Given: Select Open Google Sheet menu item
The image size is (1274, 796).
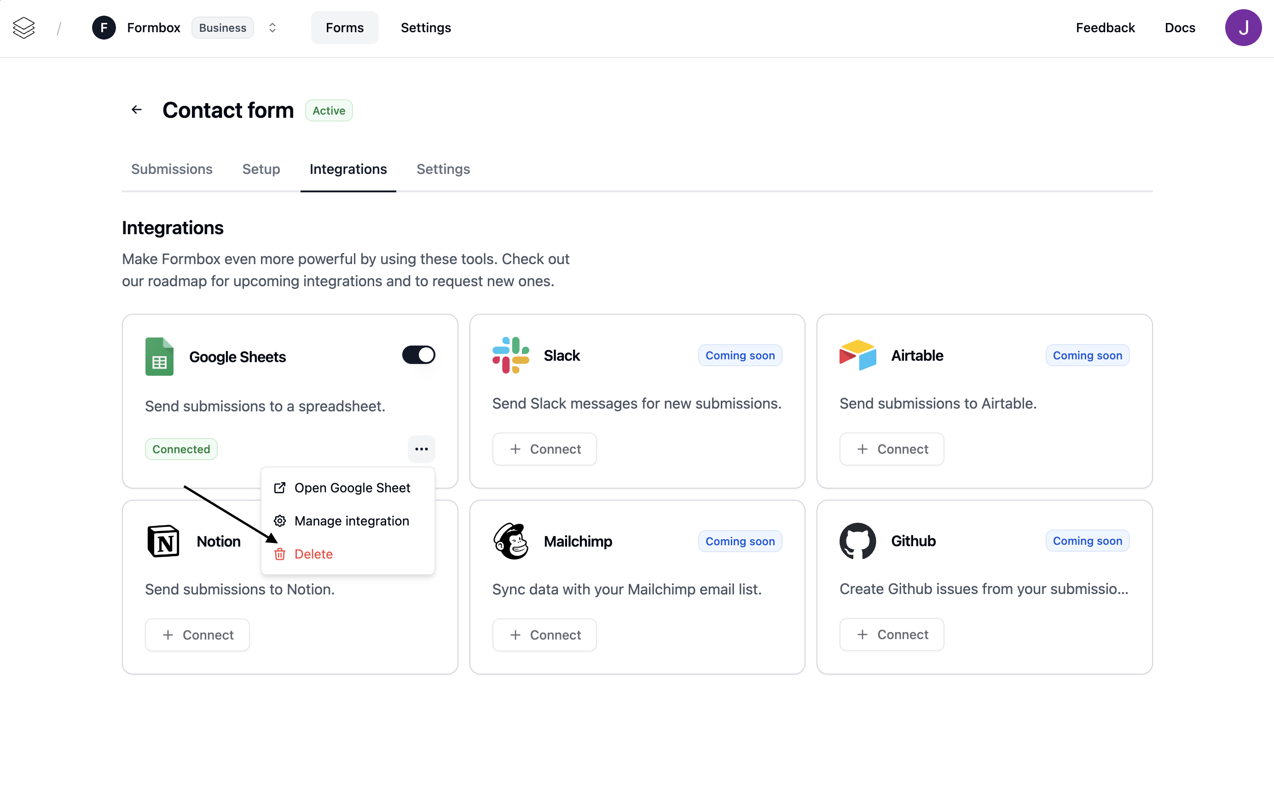Looking at the screenshot, I should point(352,488).
